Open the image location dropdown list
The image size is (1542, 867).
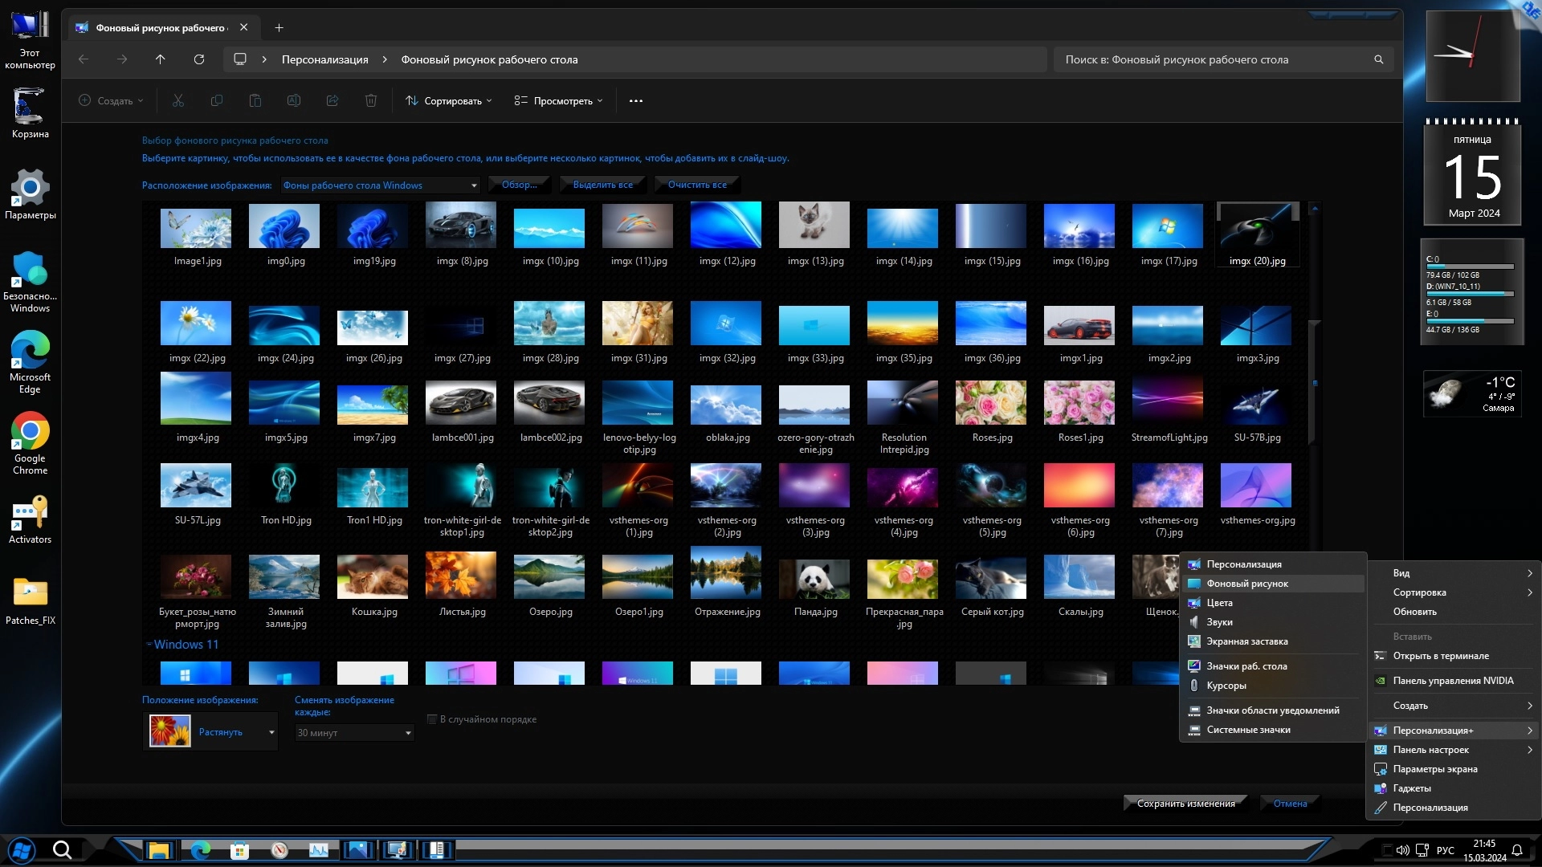(x=474, y=185)
